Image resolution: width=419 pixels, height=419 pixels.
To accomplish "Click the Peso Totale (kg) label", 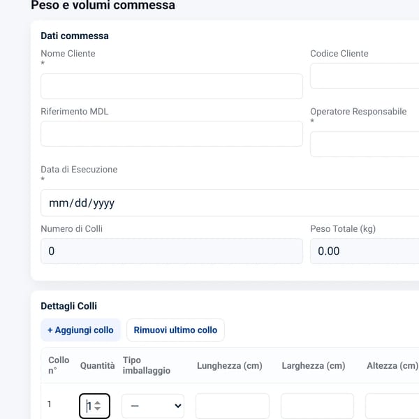I will coord(343,229).
